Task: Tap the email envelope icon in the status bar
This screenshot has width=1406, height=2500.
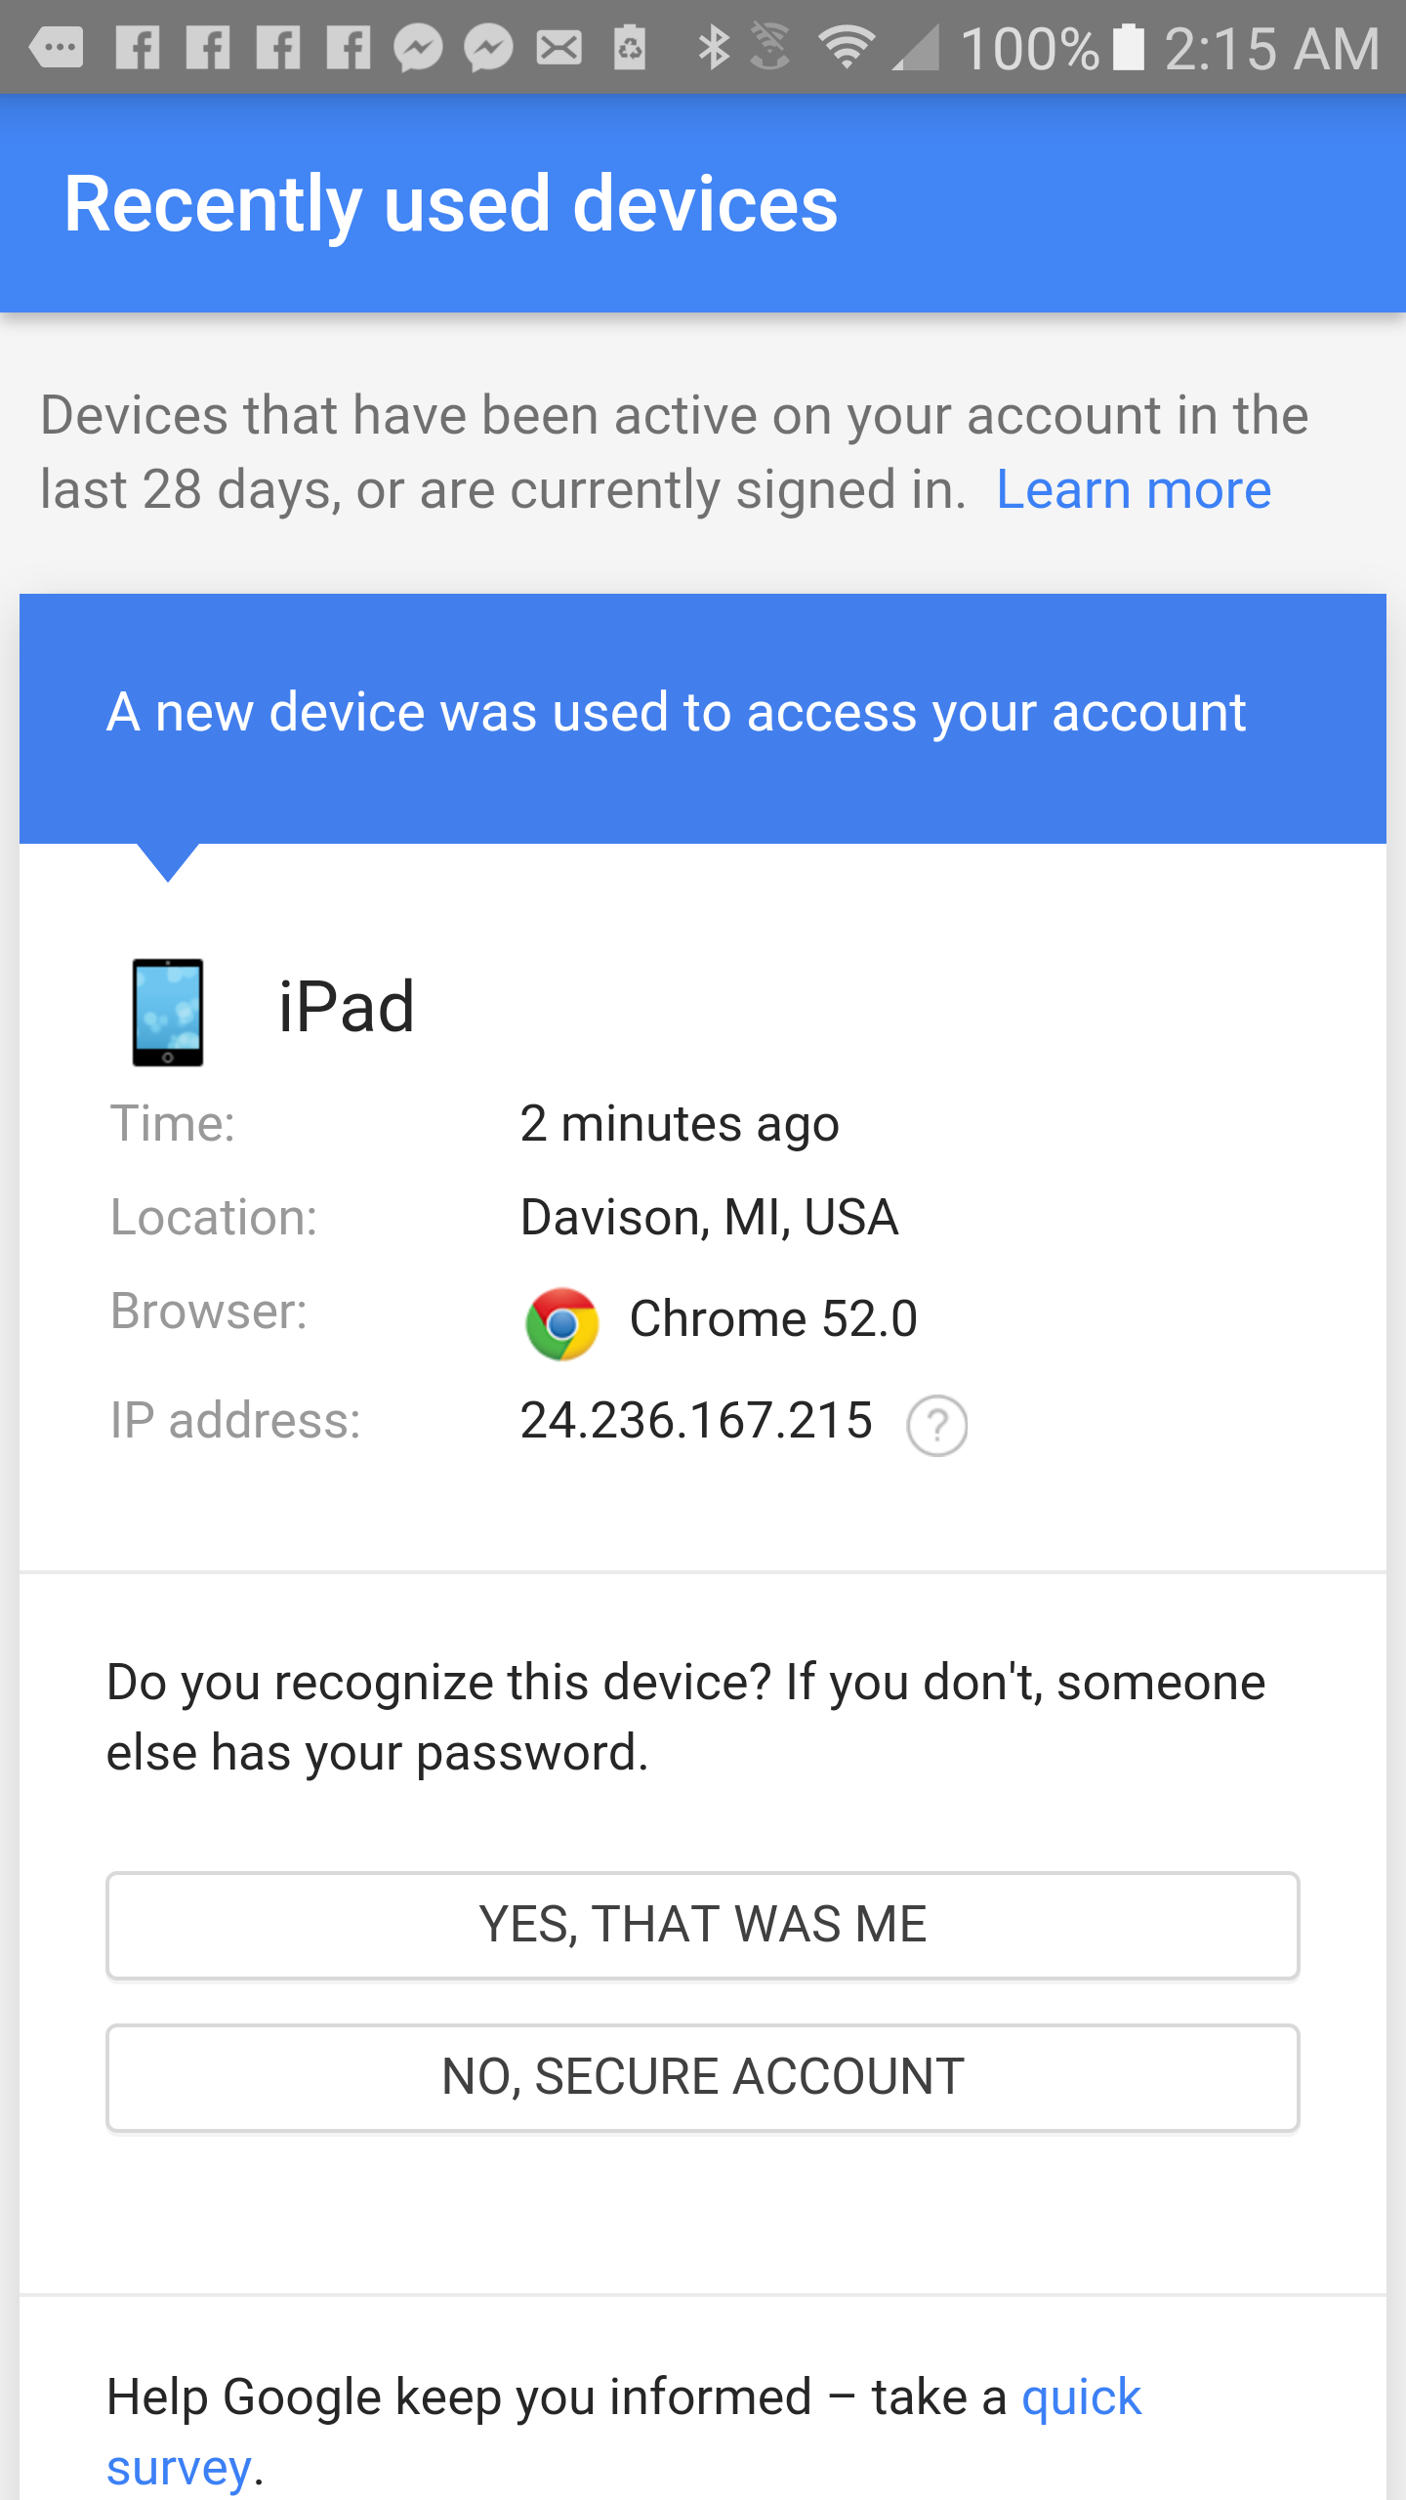Action: [558, 47]
